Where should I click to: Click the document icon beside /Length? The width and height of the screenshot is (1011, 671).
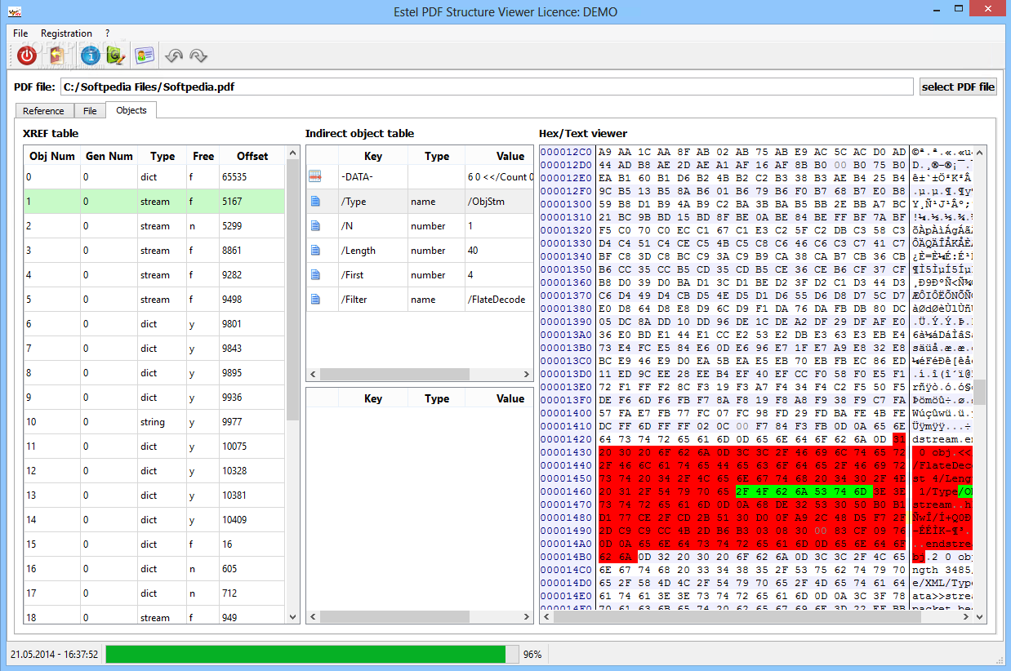click(x=315, y=251)
